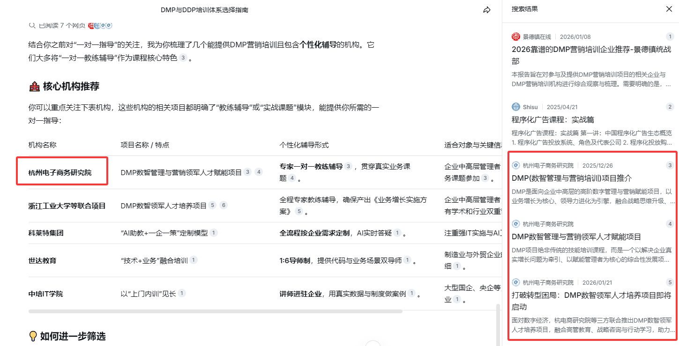Close the 搜索结果 panel
Viewport: 679px width, 346px height.
click(x=669, y=9)
